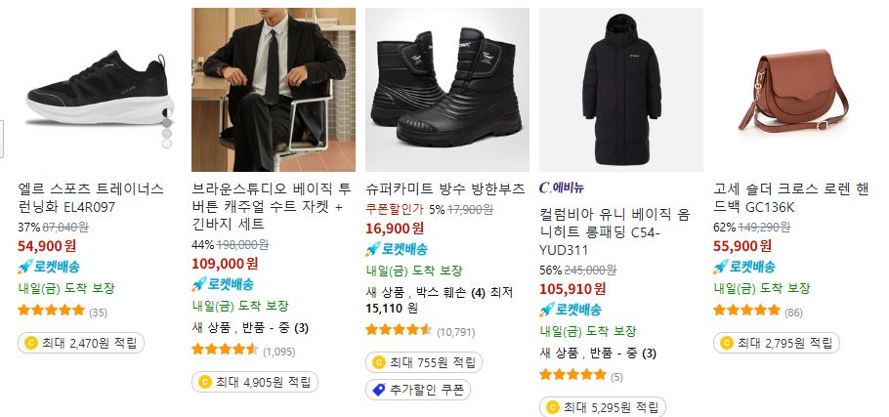Click the black long padding coat image
Screen dimensions: 889x417
click(x=620, y=90)
